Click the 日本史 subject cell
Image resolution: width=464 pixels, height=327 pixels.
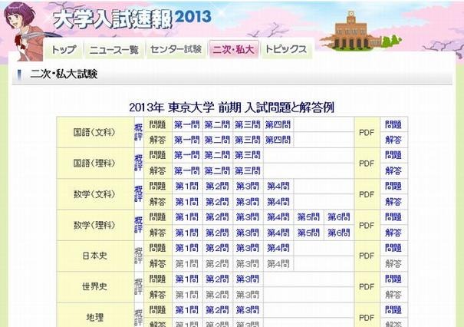[95, 256]
